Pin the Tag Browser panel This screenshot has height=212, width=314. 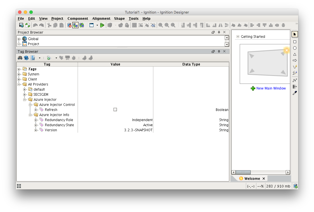tap(219, 51)
